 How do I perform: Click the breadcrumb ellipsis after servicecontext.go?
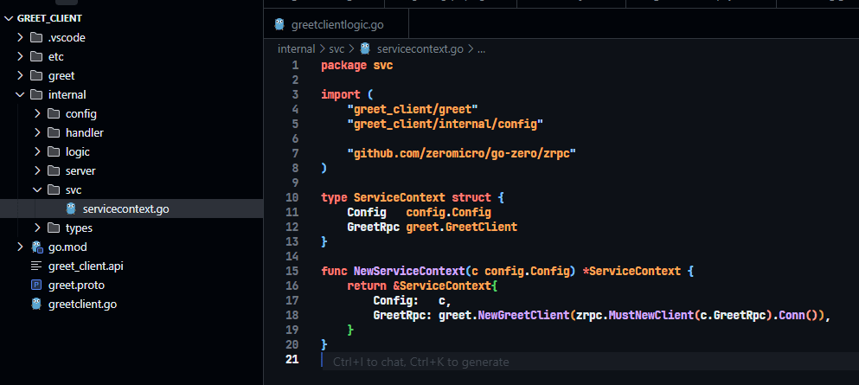pos(481,48)
